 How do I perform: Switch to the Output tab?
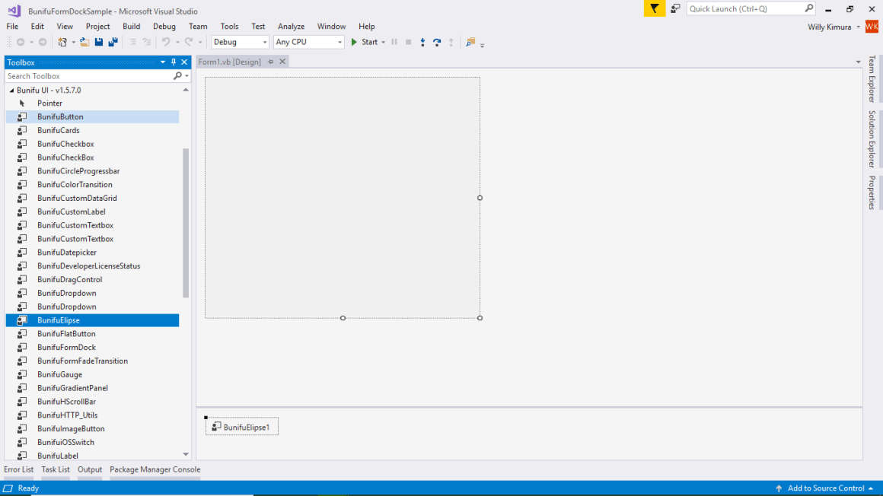[90, 469]
